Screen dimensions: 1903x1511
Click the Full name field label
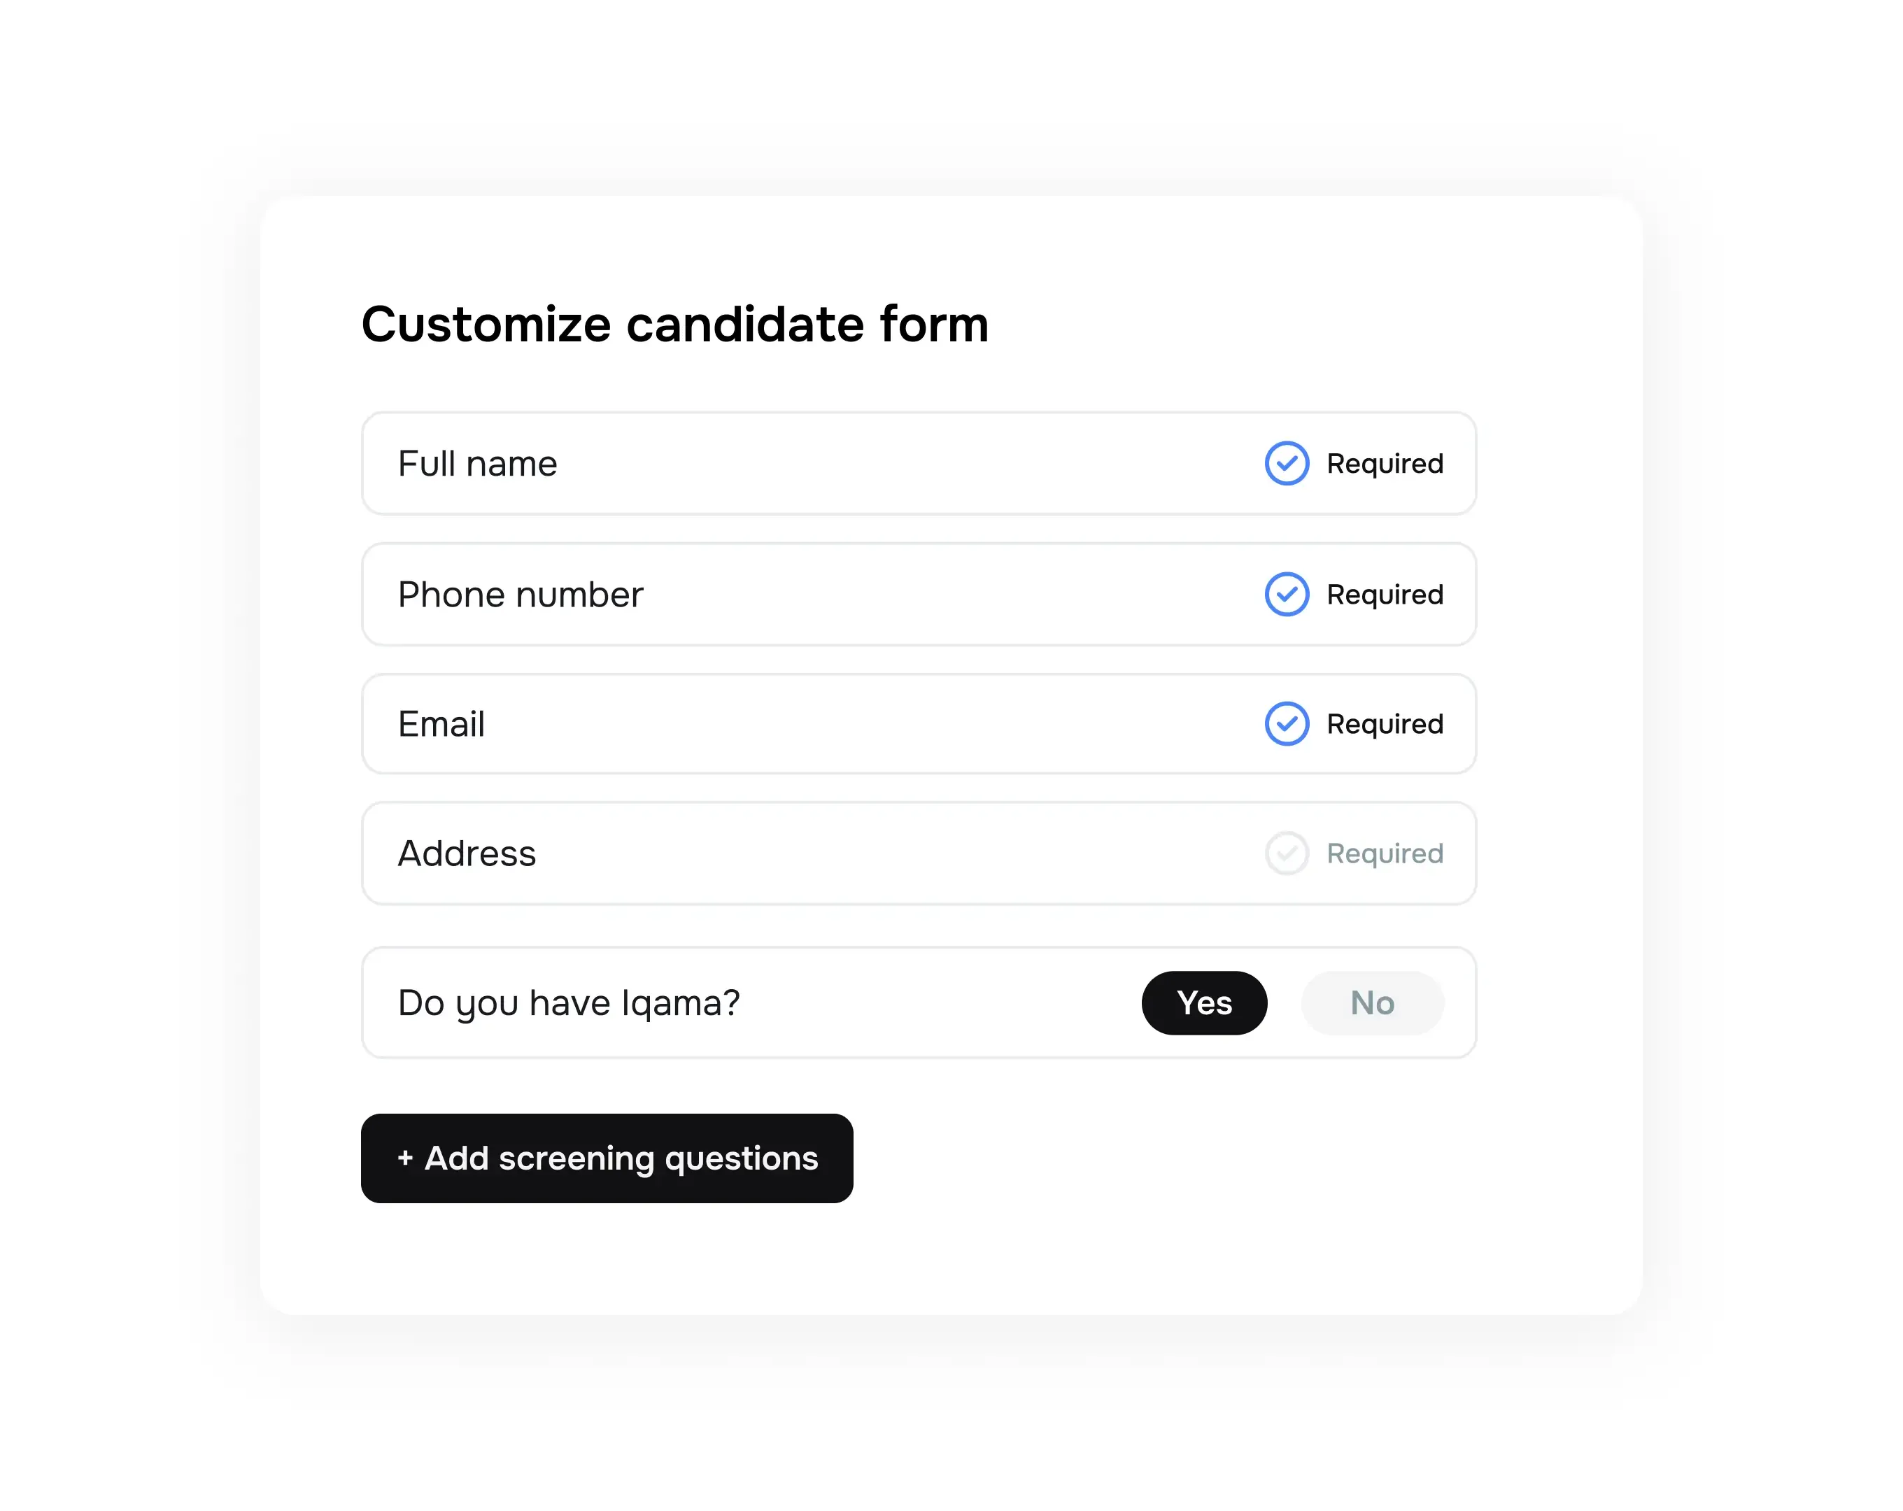coord(478,463)
